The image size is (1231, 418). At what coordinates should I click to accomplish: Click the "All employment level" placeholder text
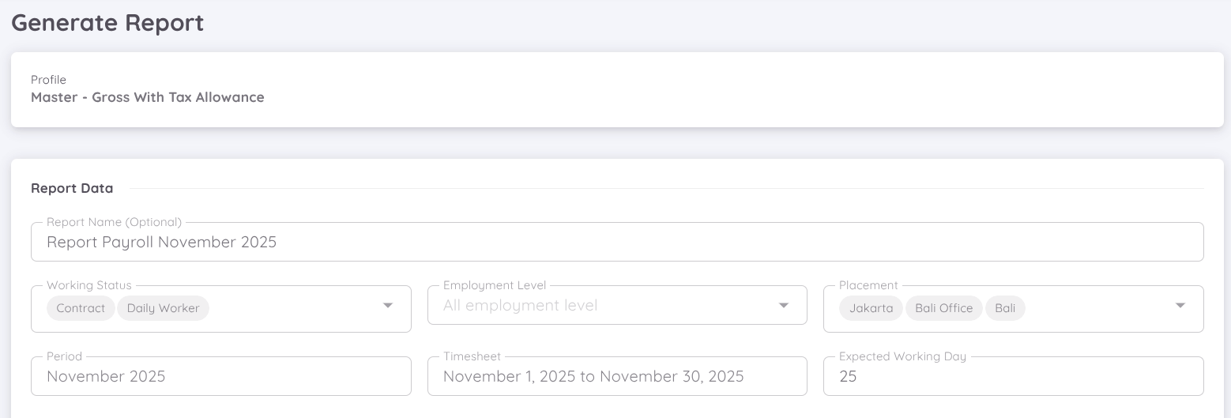click(520, 306)
